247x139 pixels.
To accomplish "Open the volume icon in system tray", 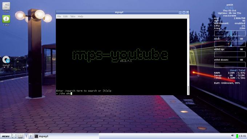I will [x=232, y=136].
